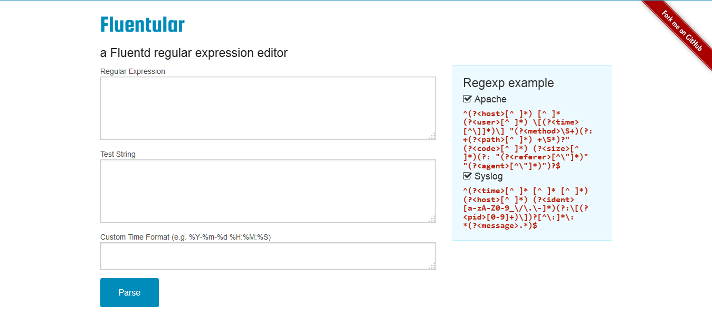712x323 pixels.
Task: Toggle the Syslog checkbox icon
Action: coord(467,176)
